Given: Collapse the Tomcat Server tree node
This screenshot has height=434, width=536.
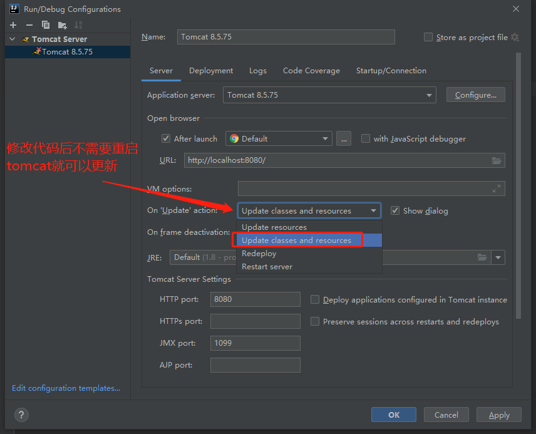Looking at the screenshot, I should (13, 39).
